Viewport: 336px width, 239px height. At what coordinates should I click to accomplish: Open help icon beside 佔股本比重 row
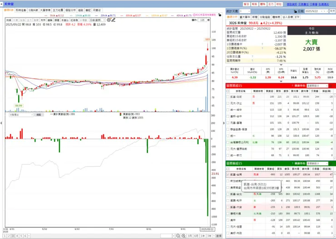(x=252, y=57)
